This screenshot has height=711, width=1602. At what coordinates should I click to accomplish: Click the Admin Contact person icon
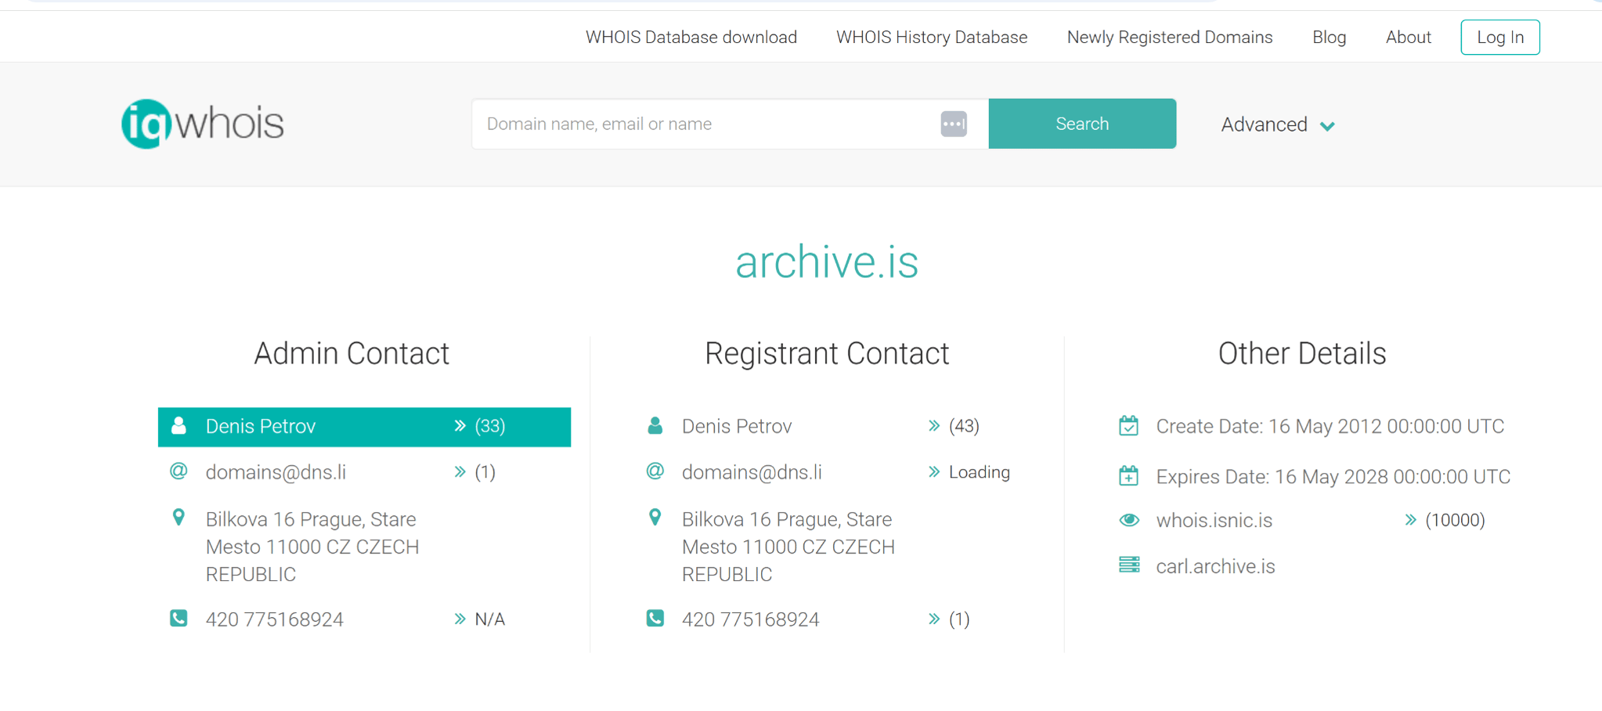tap(179, 426)
